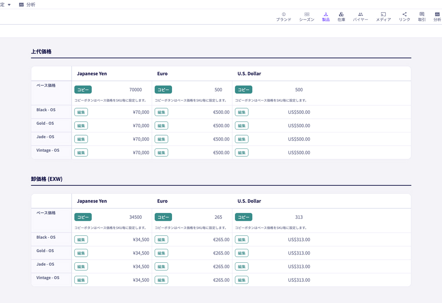Edit Vintage - OS dollar retail price

click(x=241, y=152)
